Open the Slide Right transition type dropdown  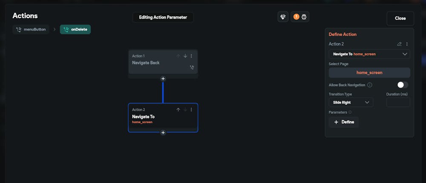tap(351, 102)
